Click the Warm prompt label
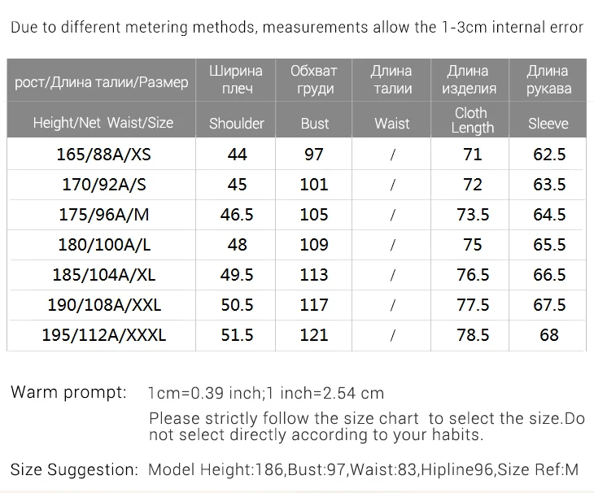 [68, 392]
